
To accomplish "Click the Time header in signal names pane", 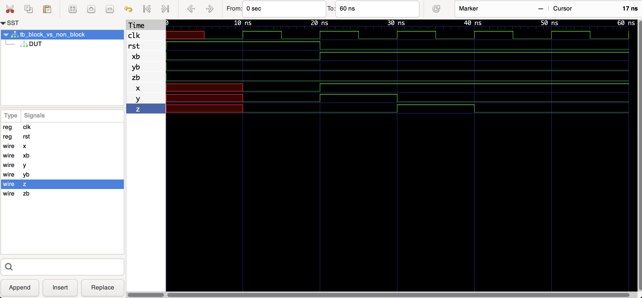I will 146,25.
